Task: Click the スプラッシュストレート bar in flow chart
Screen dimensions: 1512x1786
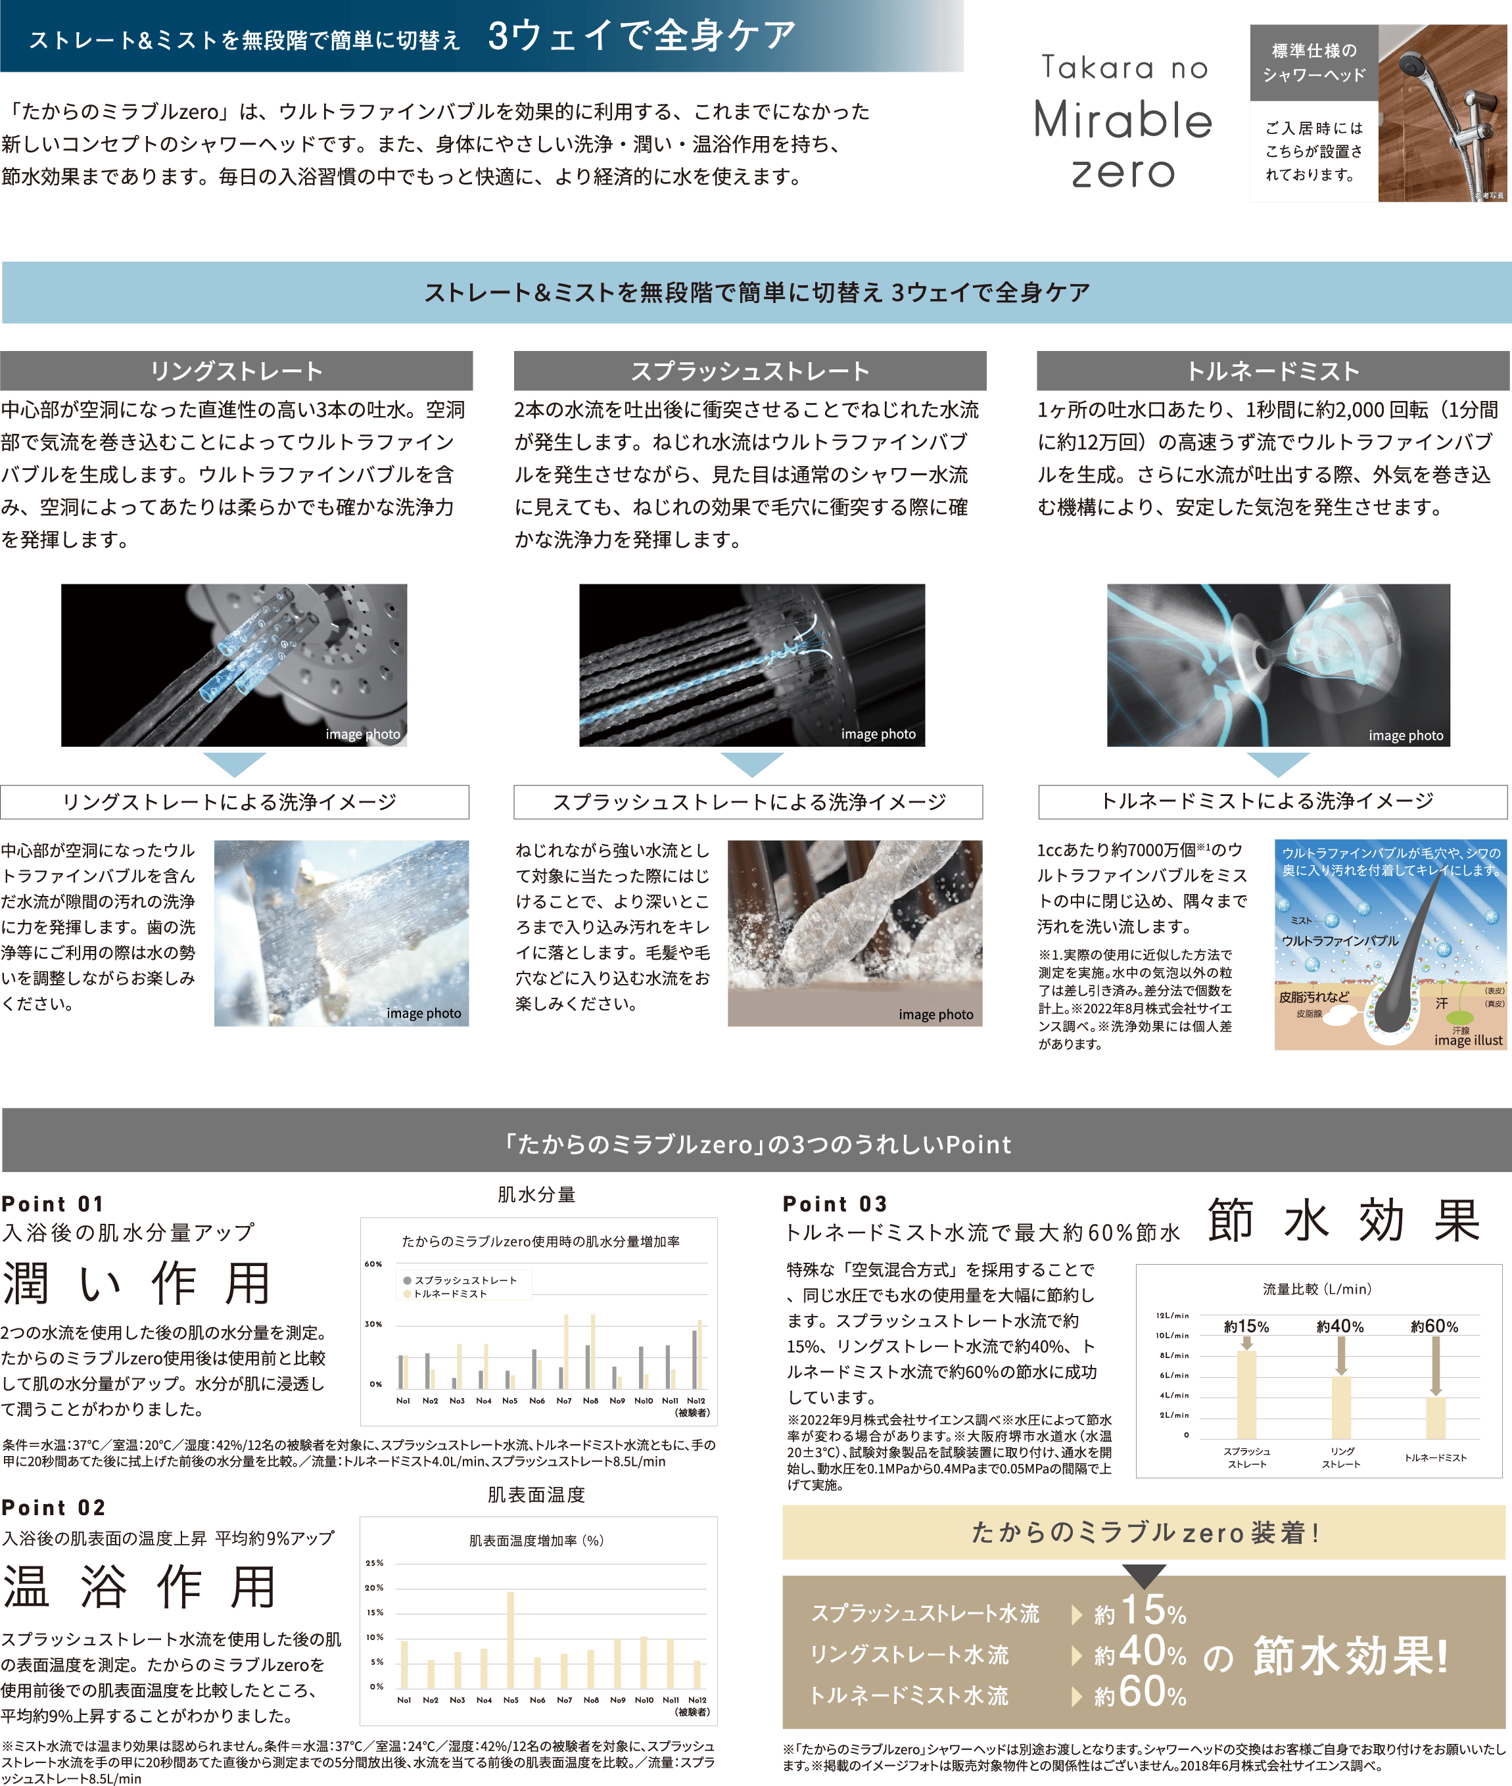Action: coord(1246,1395)
